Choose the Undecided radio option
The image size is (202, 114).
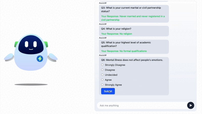tap(102, 75)
